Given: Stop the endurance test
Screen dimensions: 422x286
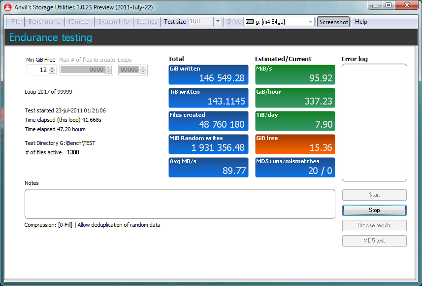Looking at the screenshot, I should [x=374, y=210].
